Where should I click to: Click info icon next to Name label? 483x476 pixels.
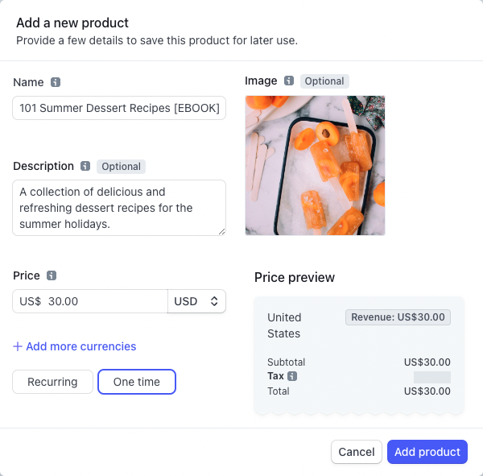56,82
